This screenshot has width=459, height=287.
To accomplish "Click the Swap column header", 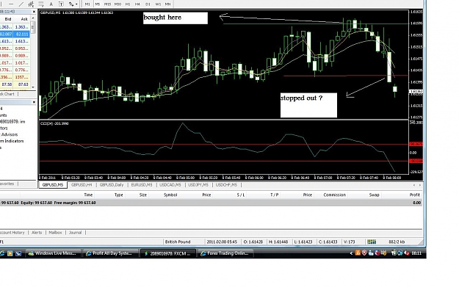I will (374, 195).
